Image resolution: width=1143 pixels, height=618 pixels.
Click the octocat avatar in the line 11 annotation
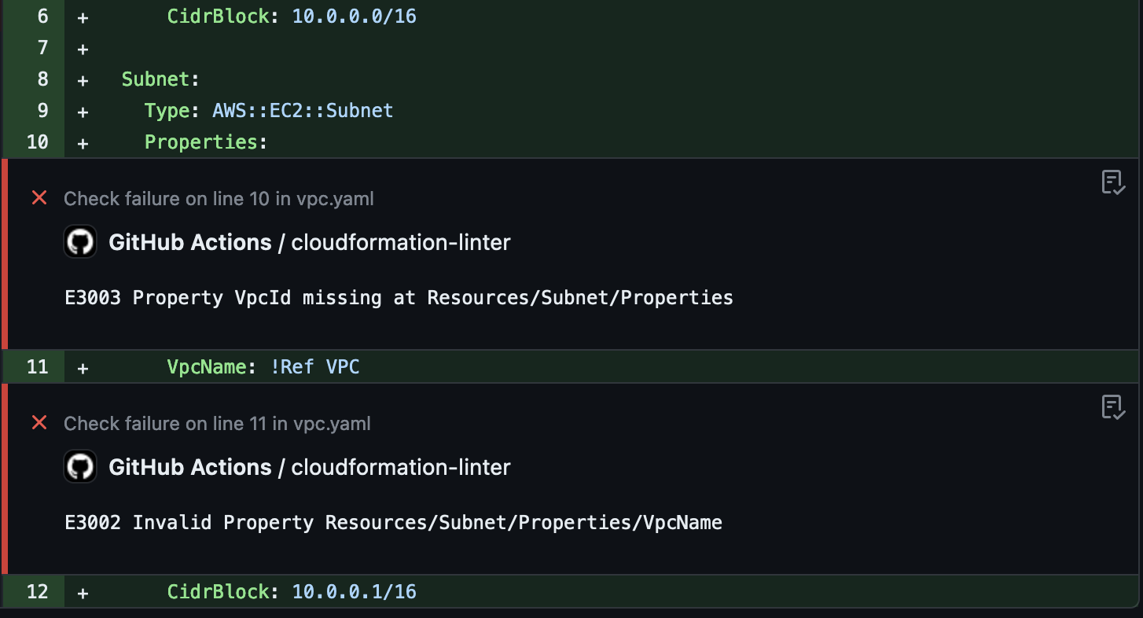click(x=79, y=466)
